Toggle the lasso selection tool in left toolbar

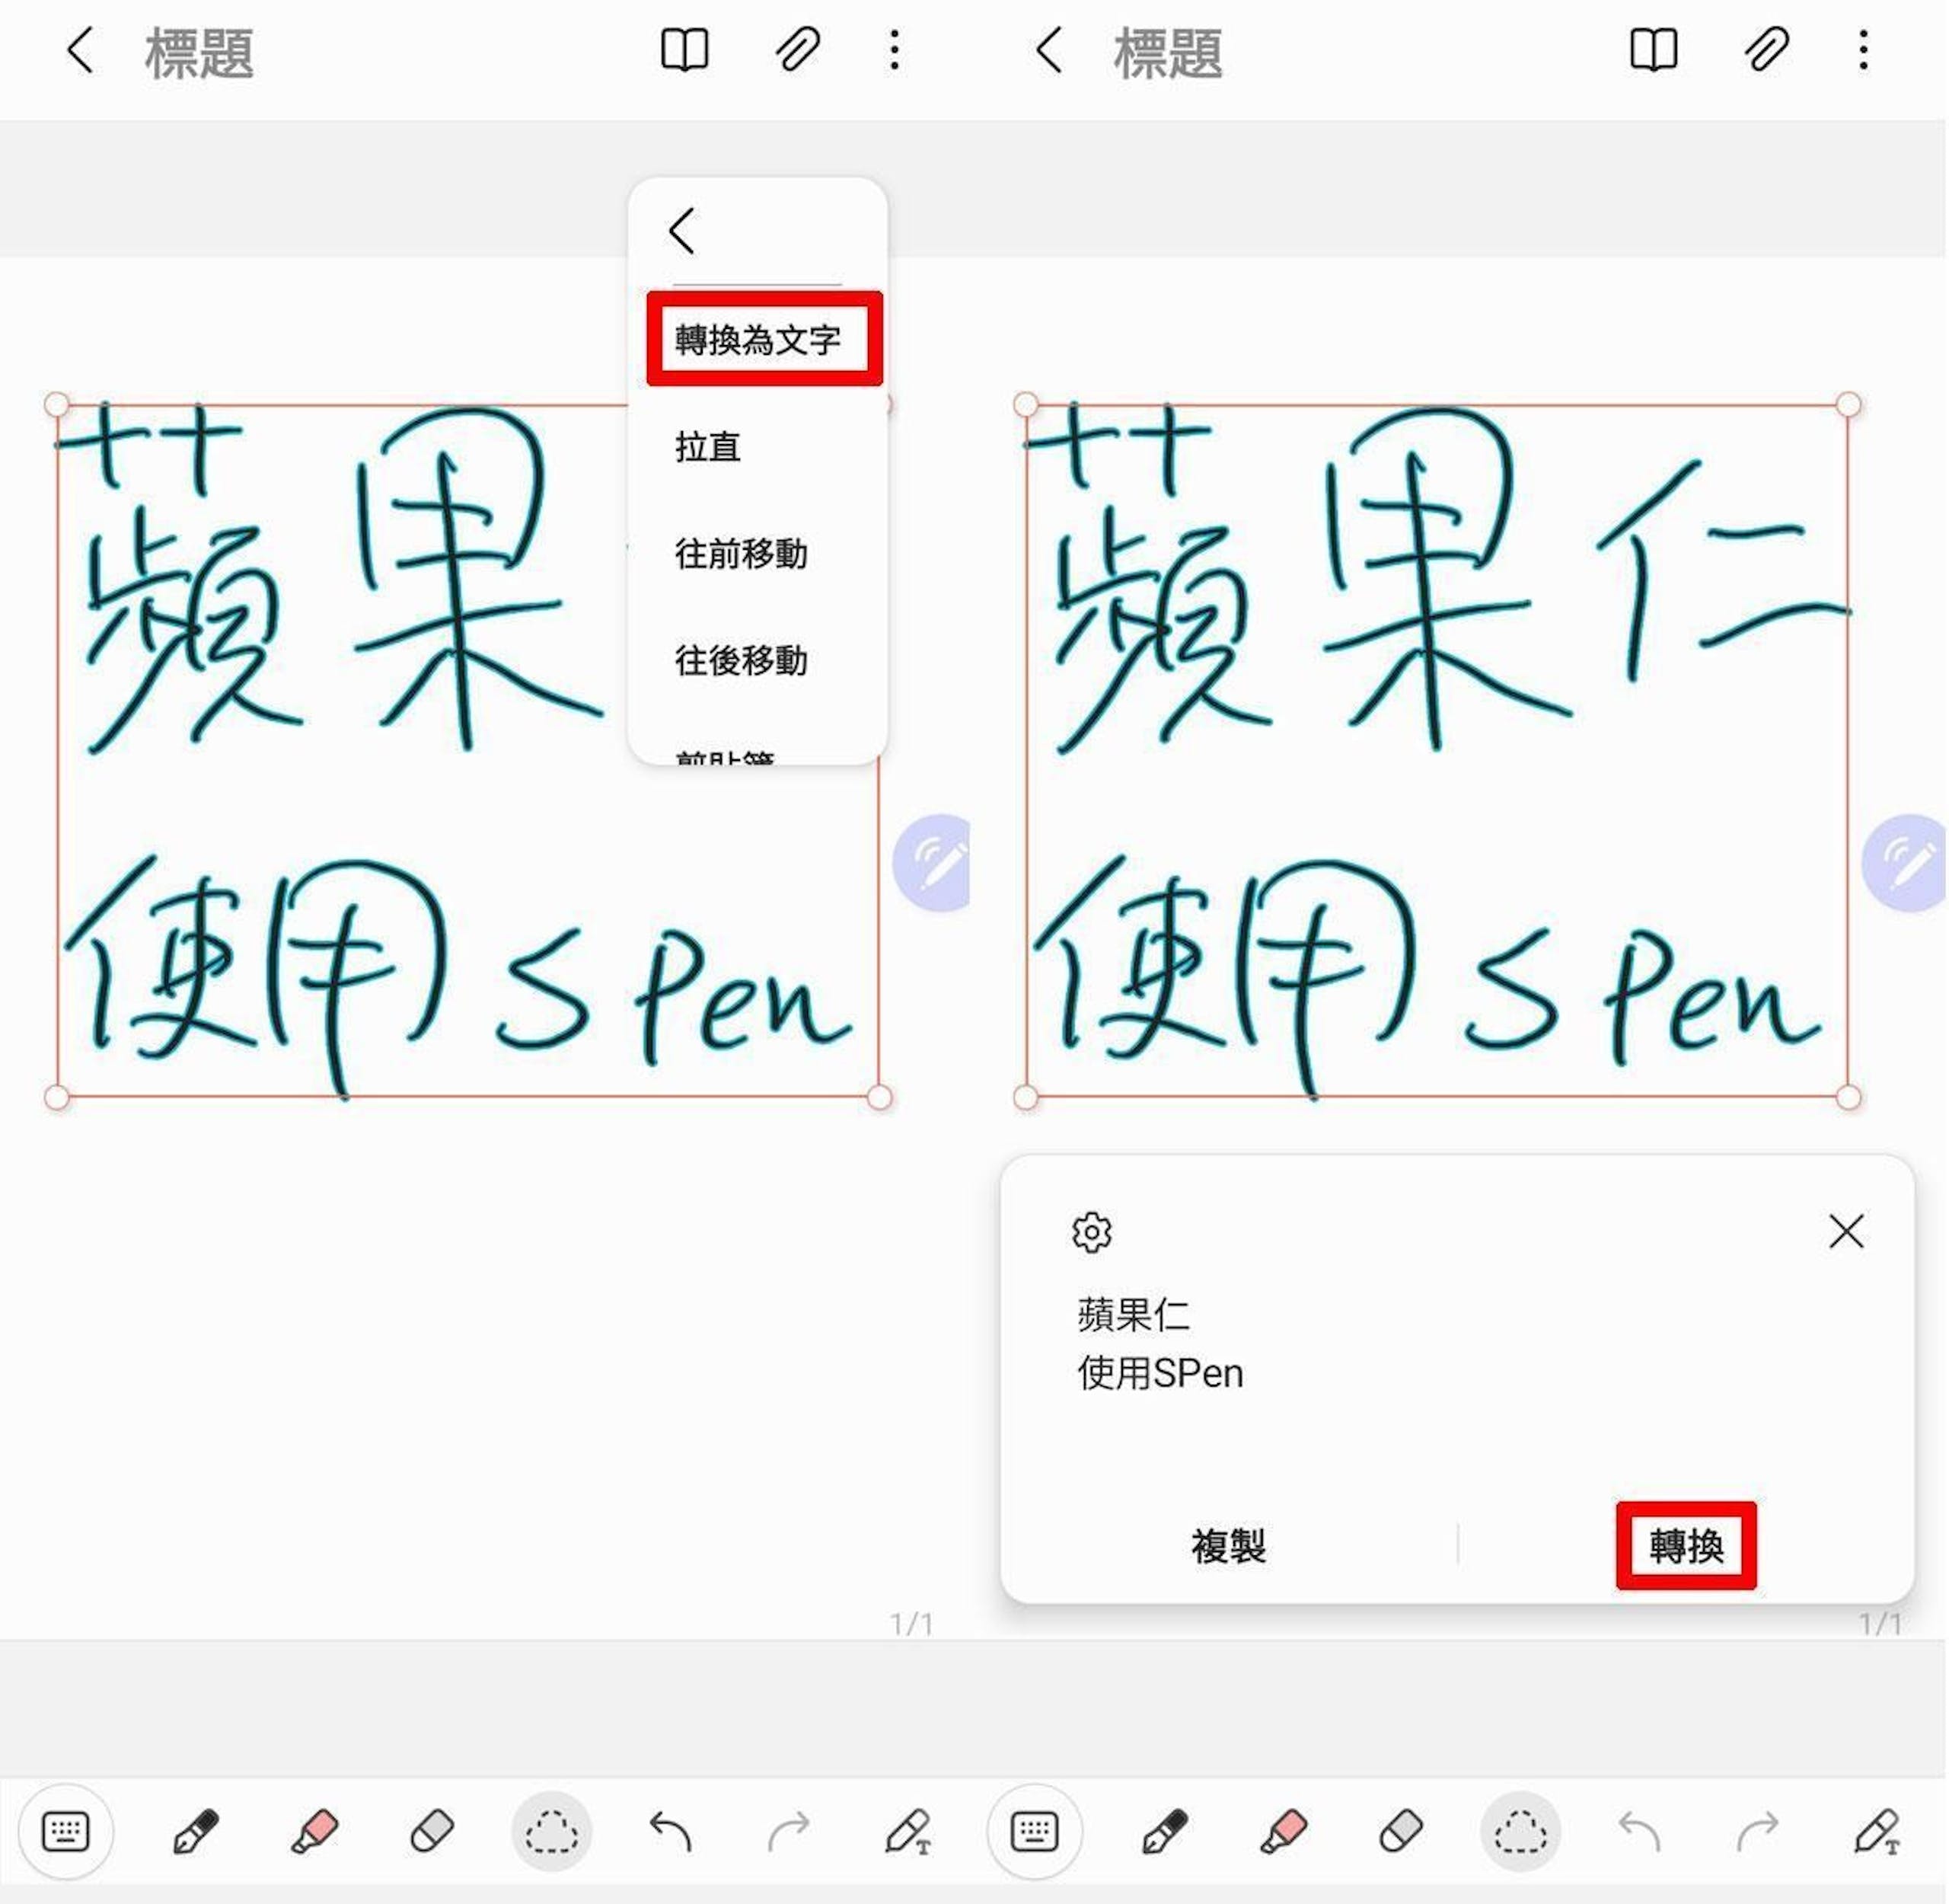552,1832
